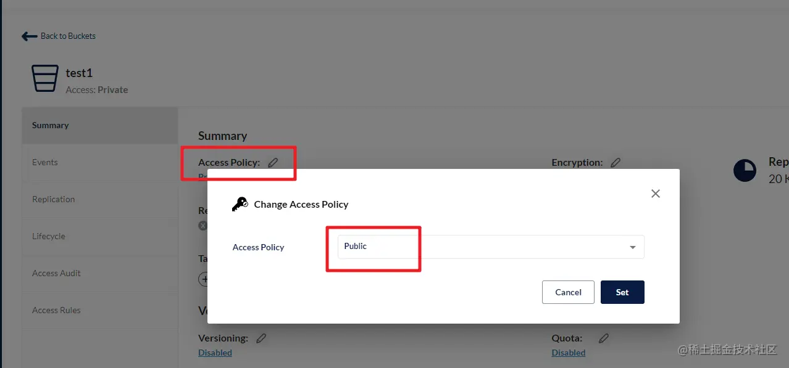The height and width of the screenshot is (368, 789).
Task: Switch to the Events tab
Action: coord(45,162)
